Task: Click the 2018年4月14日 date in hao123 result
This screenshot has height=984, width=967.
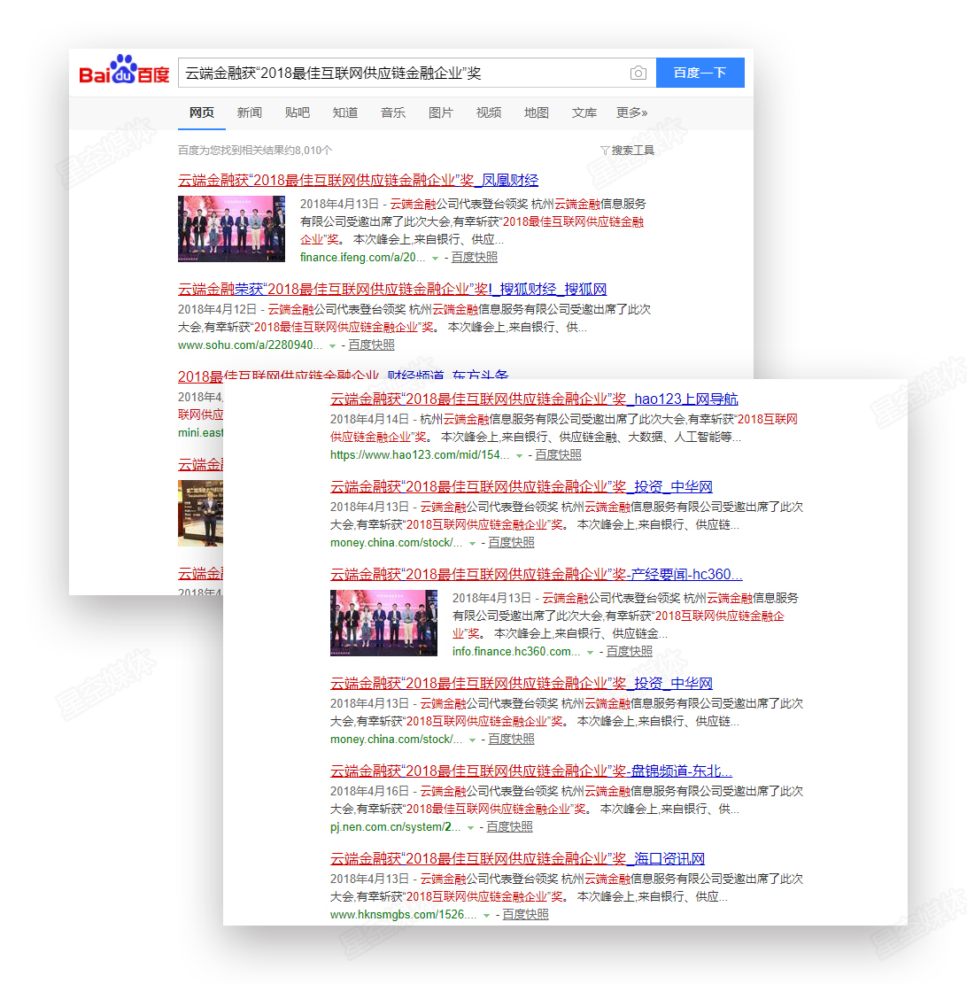Action: tap(369, 419)
